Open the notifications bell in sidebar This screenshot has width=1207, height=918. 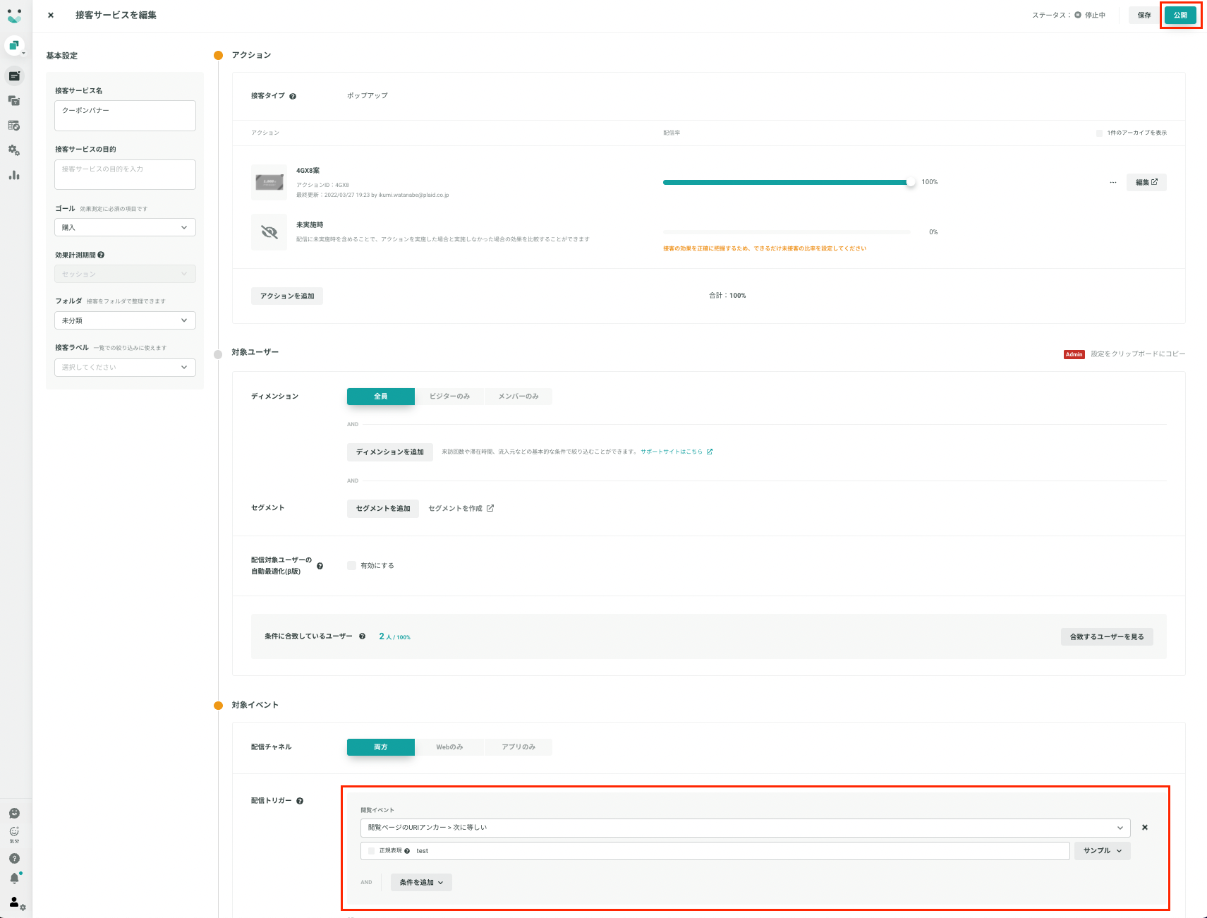coord(14,878)
